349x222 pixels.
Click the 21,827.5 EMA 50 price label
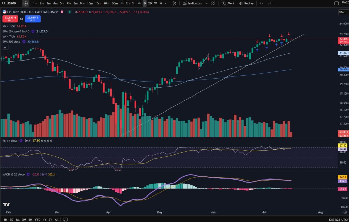tap(344, 53)
